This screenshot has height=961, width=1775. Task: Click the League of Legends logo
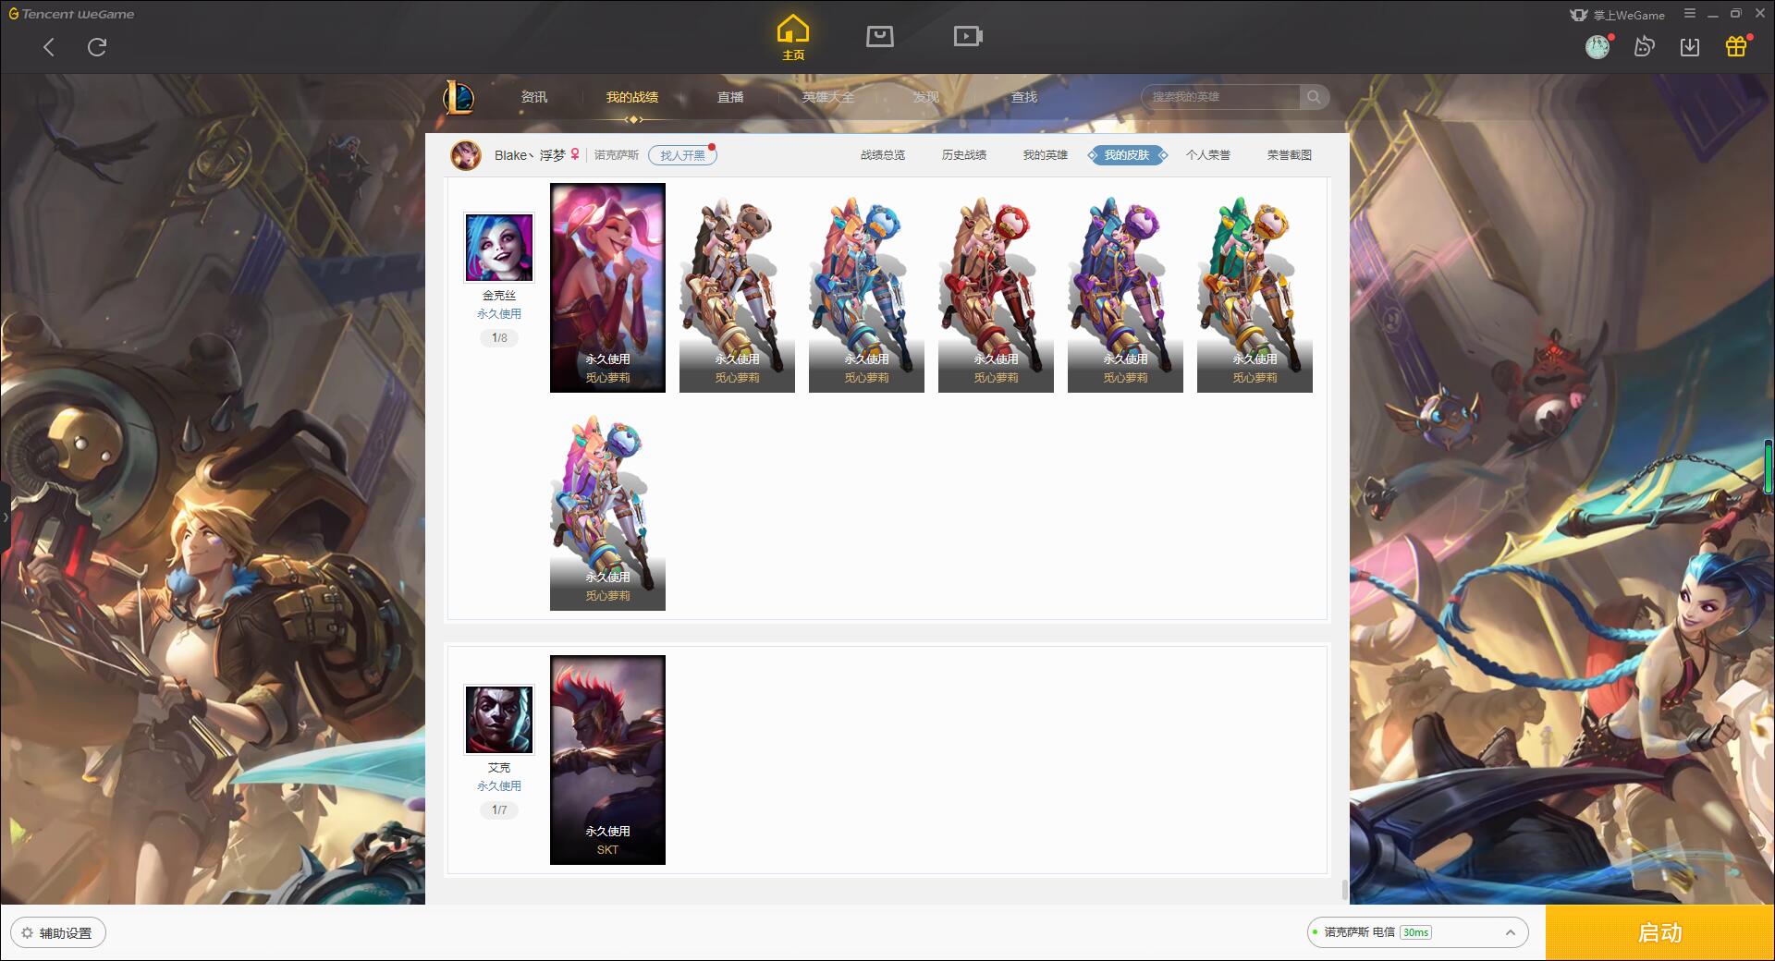pos(459,97)
